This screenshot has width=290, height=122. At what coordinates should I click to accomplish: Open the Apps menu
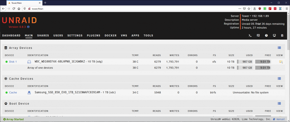coord(135,36)
